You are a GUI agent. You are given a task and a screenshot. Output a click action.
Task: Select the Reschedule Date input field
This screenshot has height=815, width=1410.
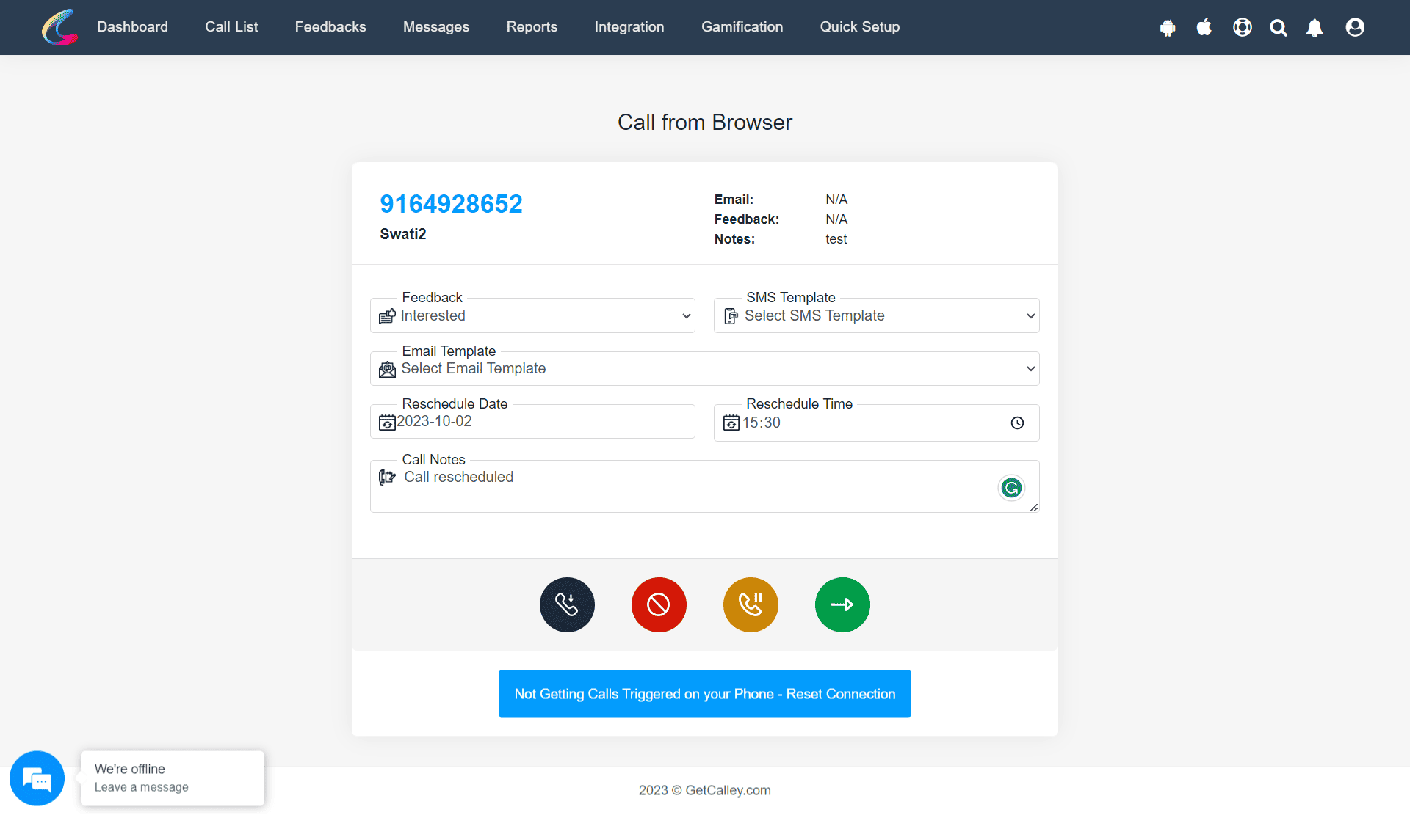point(533,422)
